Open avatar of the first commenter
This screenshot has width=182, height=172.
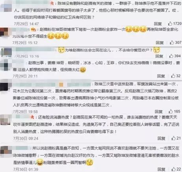click(6, 7)
